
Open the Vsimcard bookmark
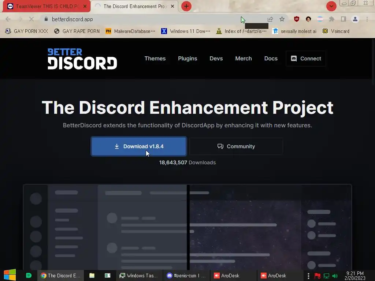click(336, 31)
